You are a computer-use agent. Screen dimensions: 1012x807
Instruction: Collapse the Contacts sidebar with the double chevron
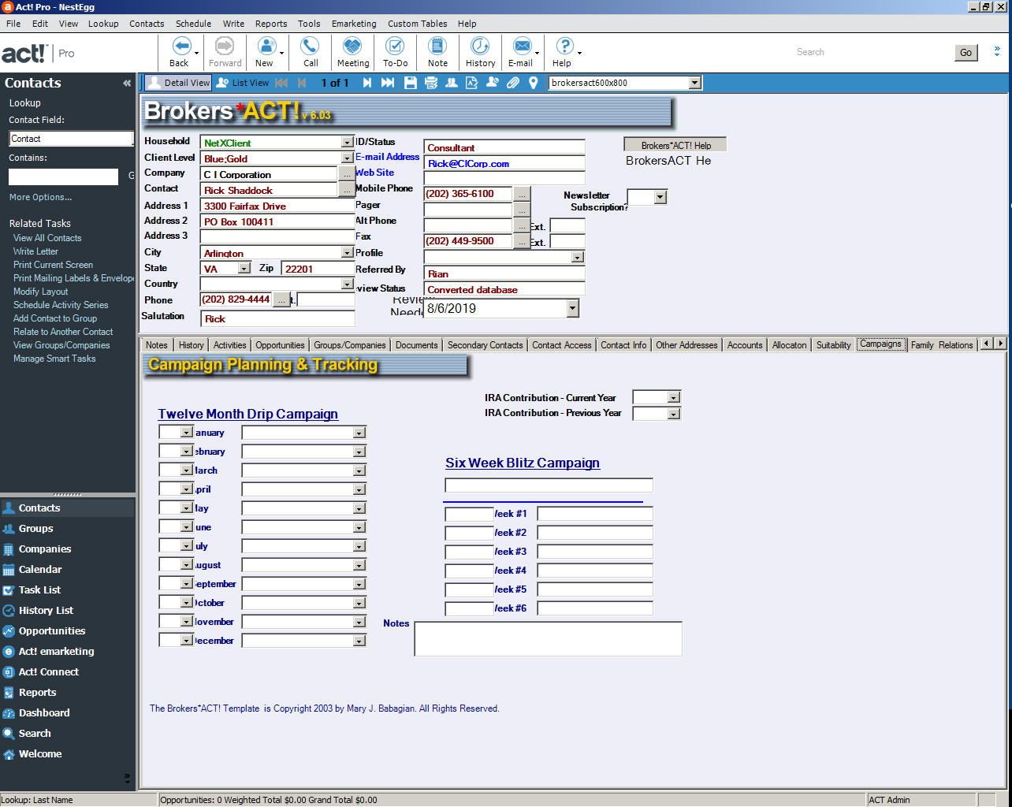click(x=127, y=83)
